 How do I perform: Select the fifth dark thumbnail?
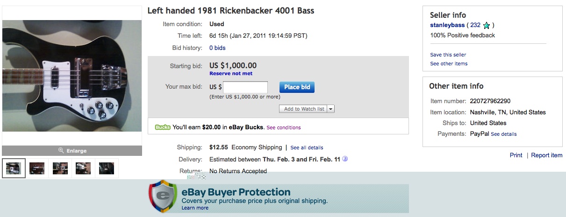[107, 168]
